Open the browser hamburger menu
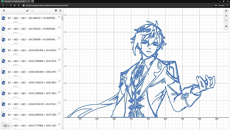Viewport: 230px width, 130px height. coord(227,5)
